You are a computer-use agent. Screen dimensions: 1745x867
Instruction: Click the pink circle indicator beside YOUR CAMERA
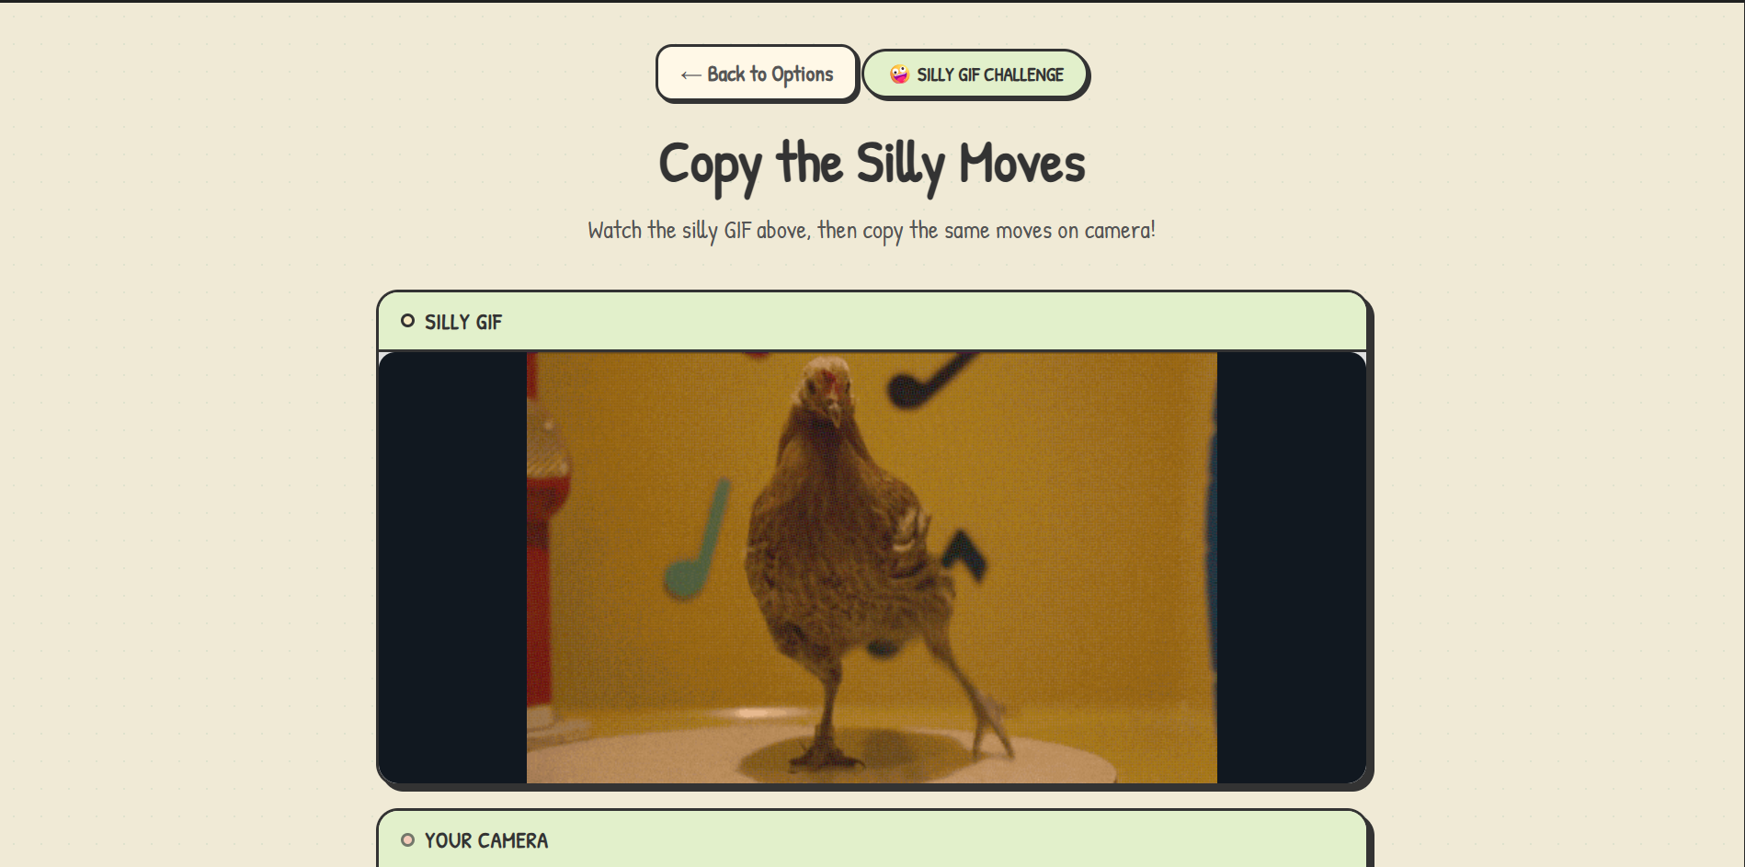[x=407, y=839]
